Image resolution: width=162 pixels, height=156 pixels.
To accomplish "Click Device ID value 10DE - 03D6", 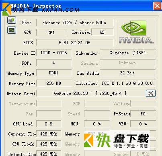I will pyautogui.click(x=54, y=53).
